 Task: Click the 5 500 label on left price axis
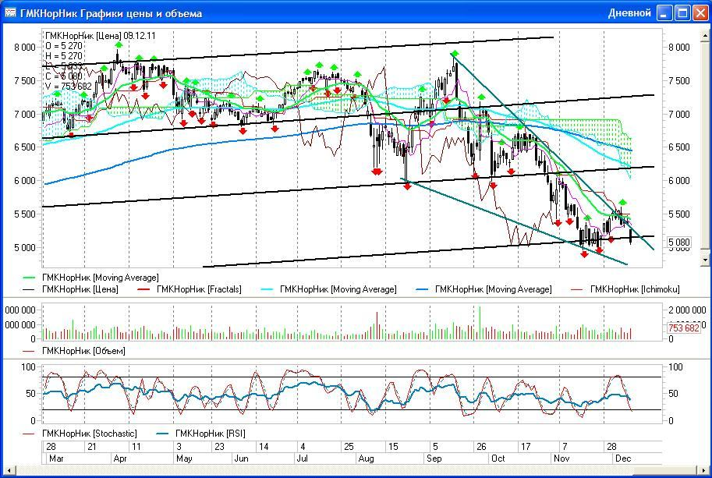point(24,214)
